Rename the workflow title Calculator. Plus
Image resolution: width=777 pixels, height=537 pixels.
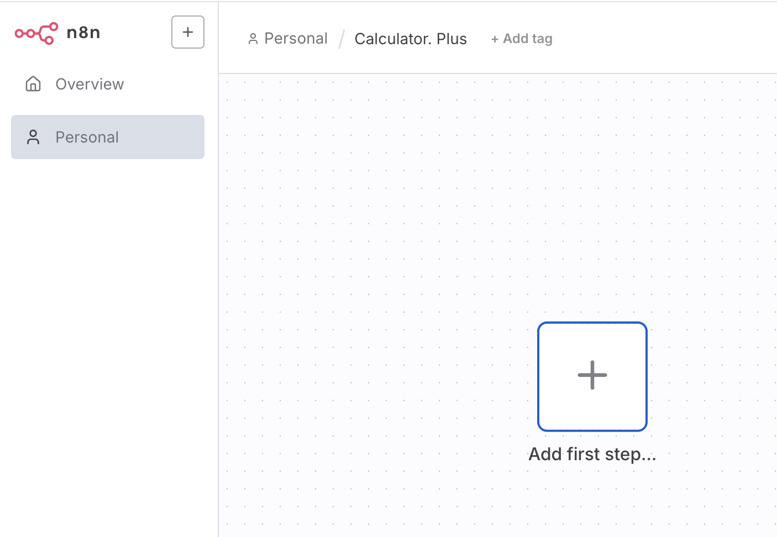point(411,39)
